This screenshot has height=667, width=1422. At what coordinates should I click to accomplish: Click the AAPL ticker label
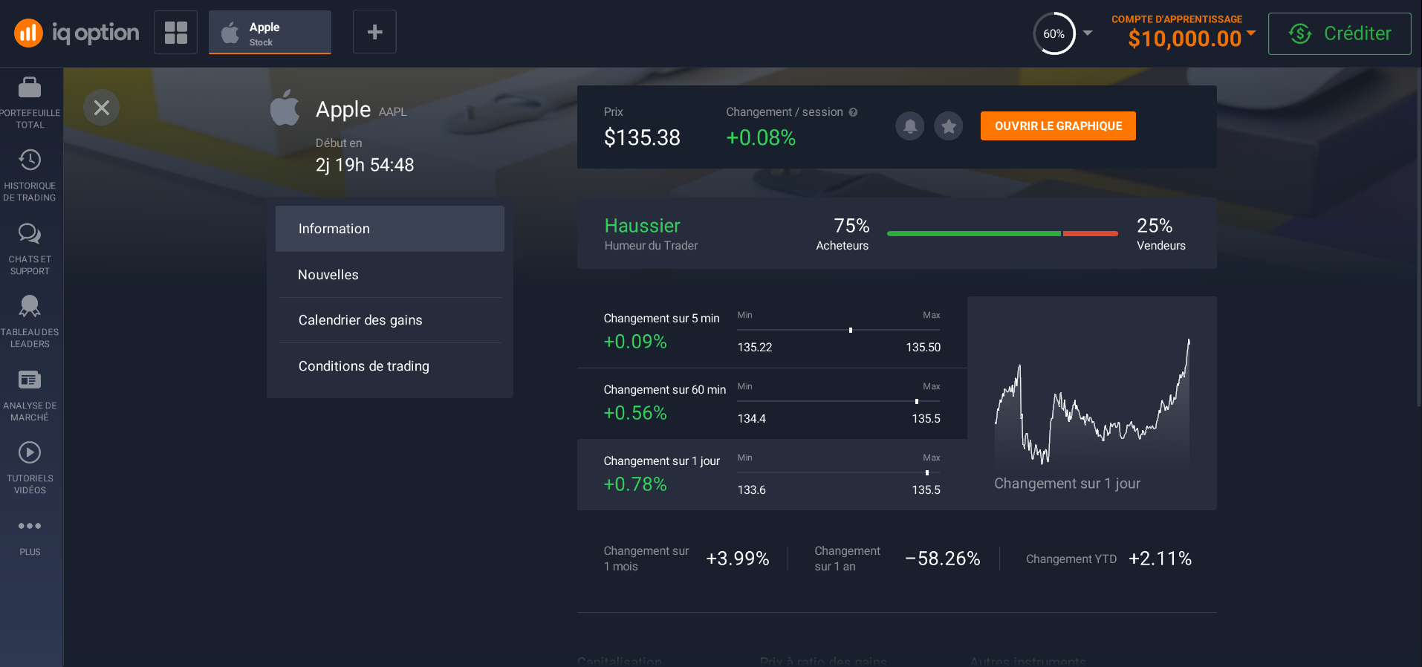coord(393,112)
